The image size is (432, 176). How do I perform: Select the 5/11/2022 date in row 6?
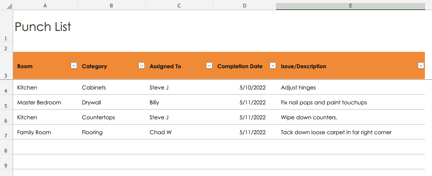click(x=245, y=117)
